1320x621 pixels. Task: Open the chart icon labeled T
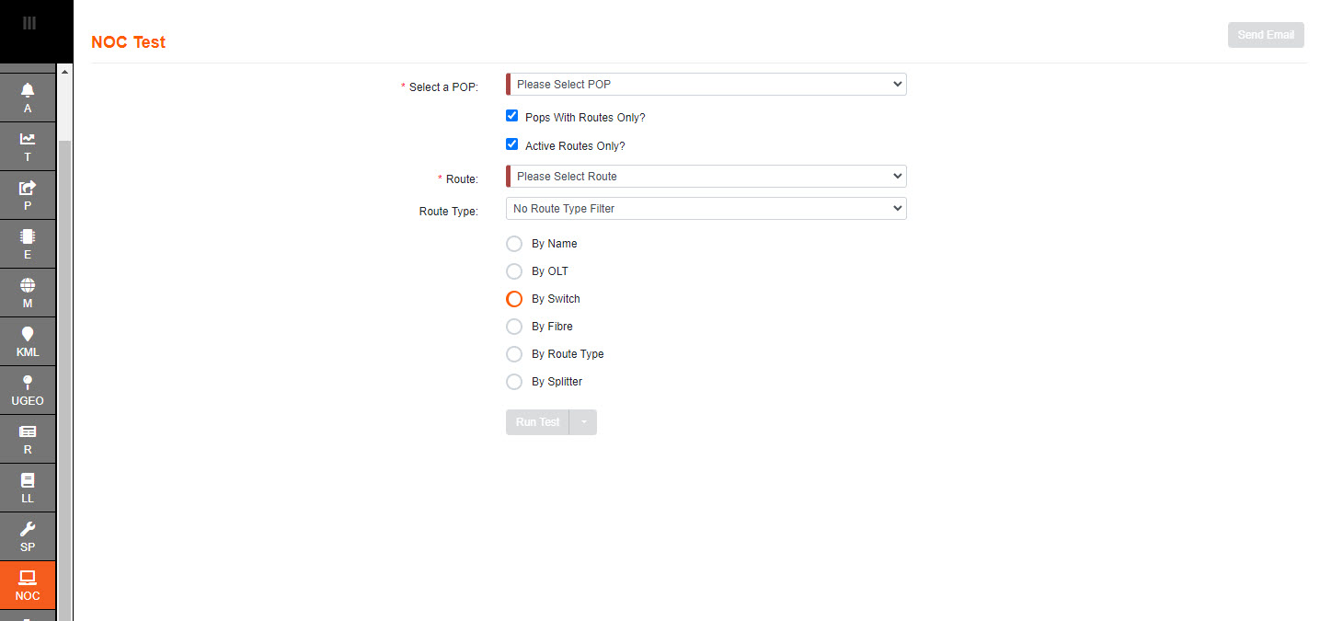click(x=28, y=145)
